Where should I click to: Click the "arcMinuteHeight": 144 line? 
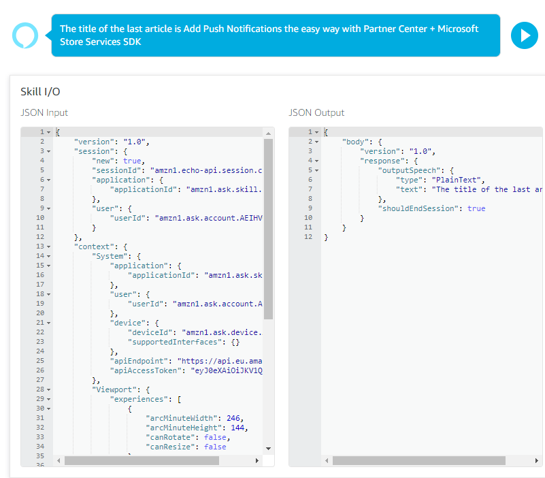click(197, 428)
